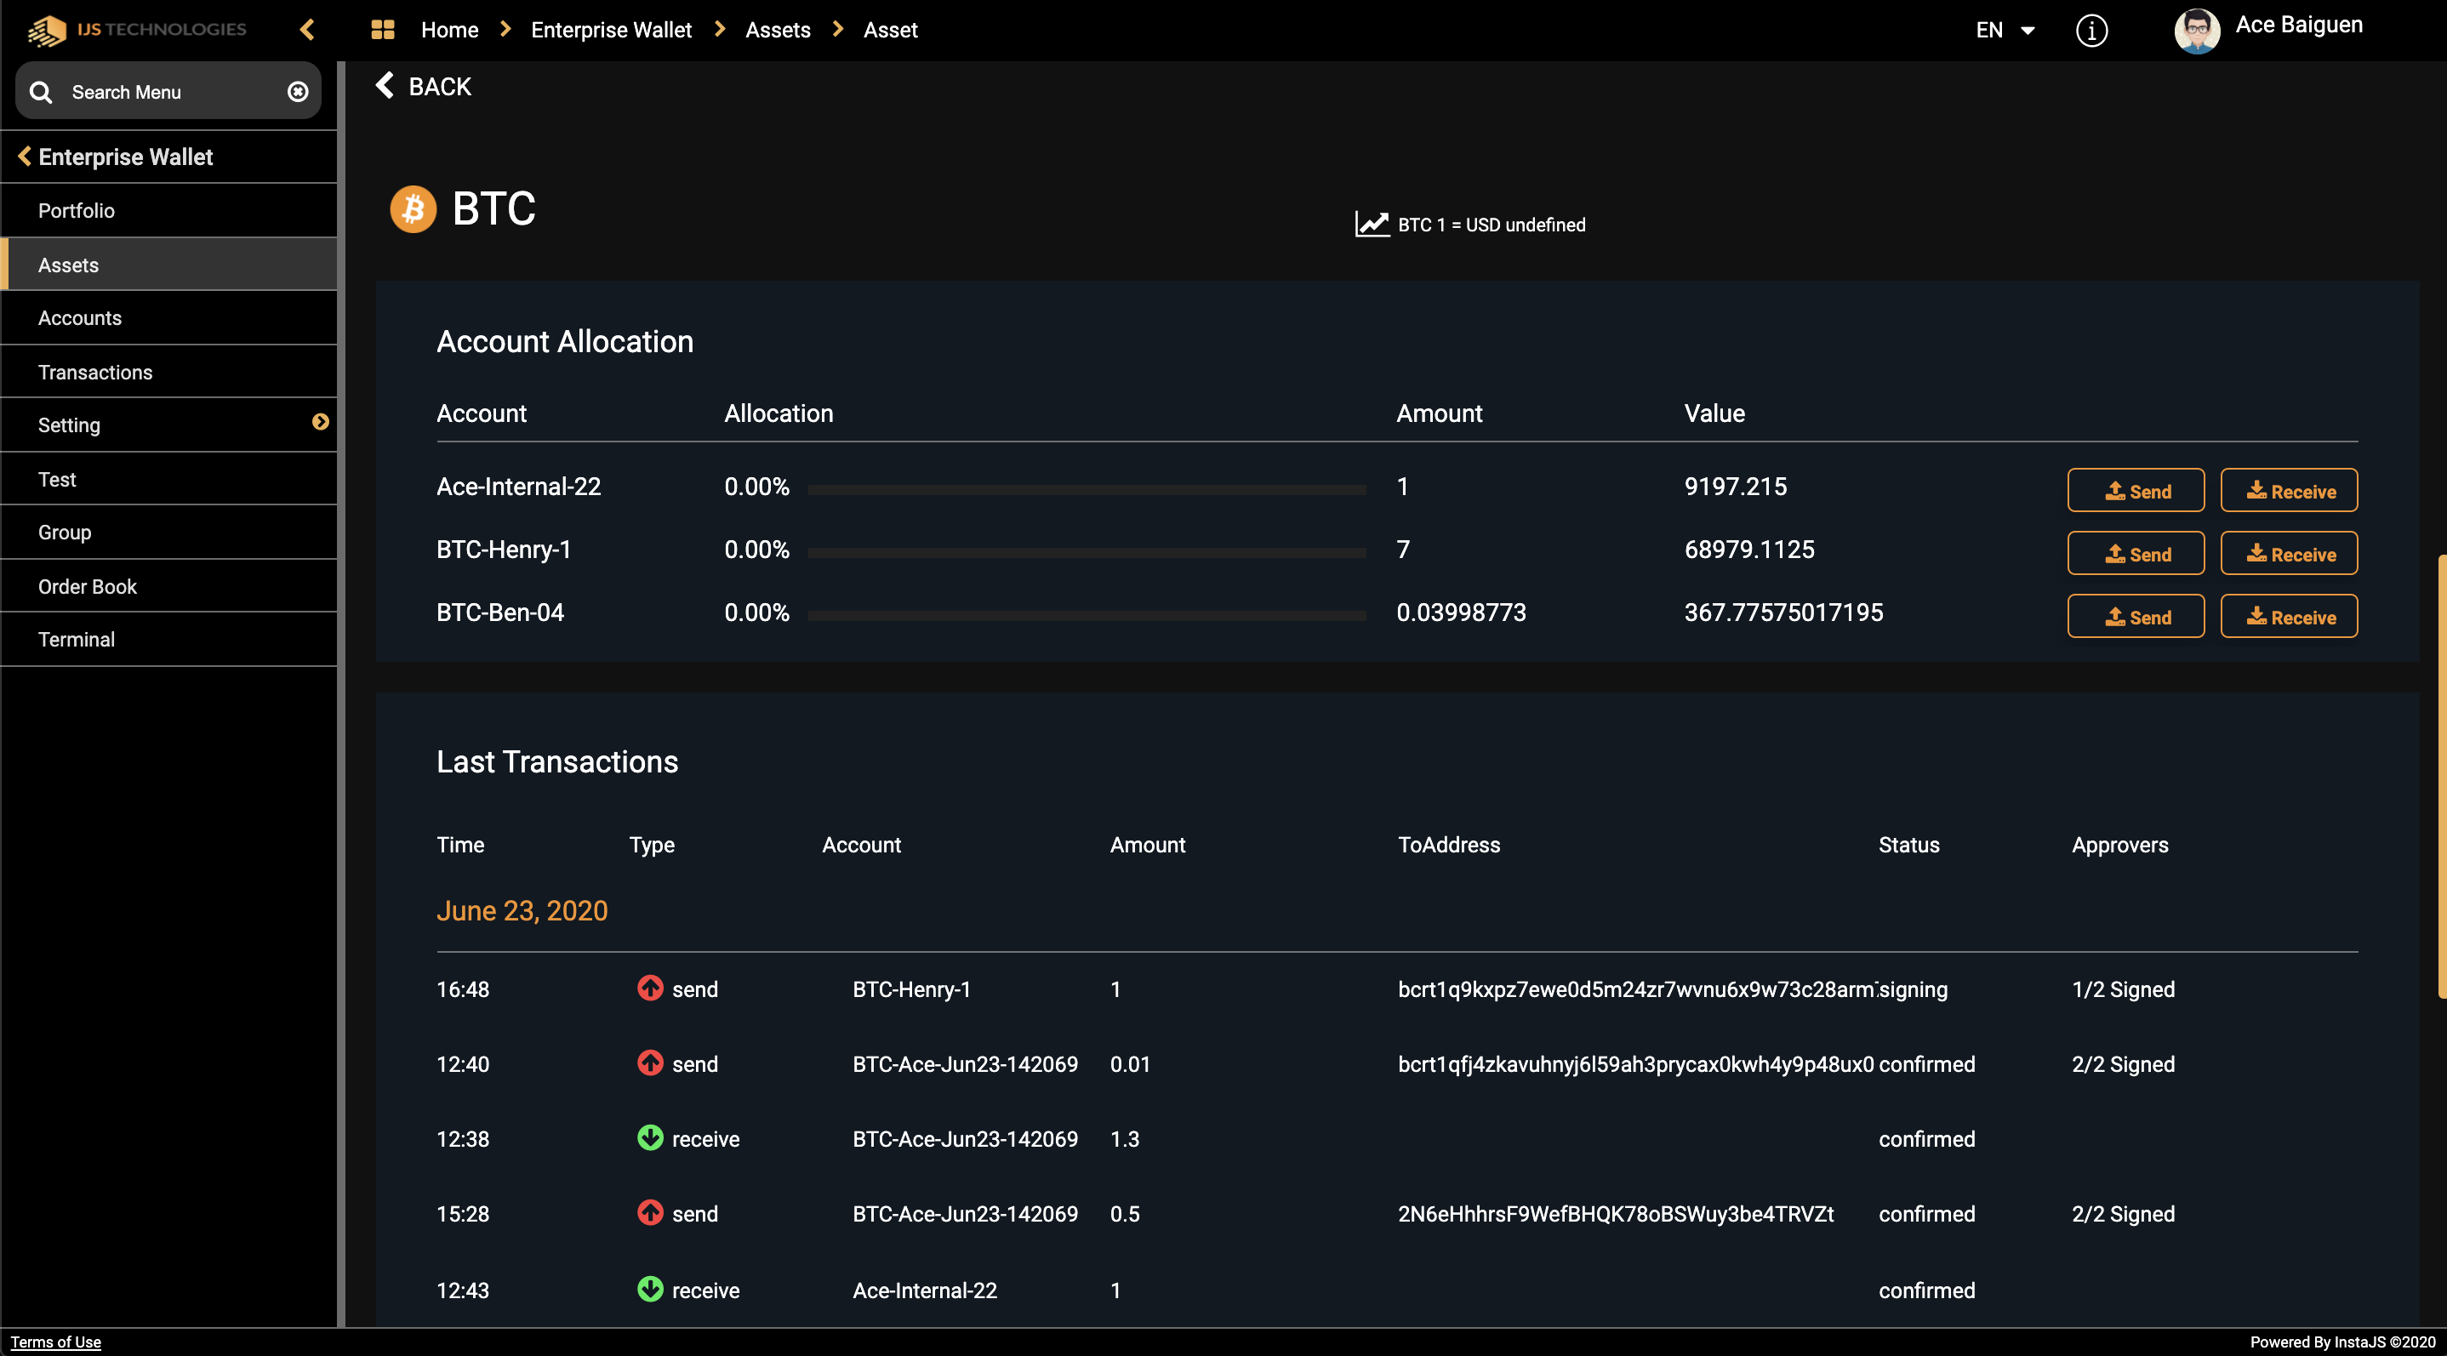This screenshot has height=1356, width=2447.
Task: Select Order Book in the sidebar
Action: pyautogui.click(x=88, y=587)
